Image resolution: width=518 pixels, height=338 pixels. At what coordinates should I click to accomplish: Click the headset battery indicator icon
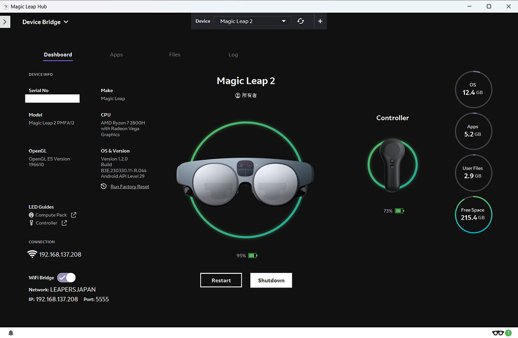click(252, 255)
